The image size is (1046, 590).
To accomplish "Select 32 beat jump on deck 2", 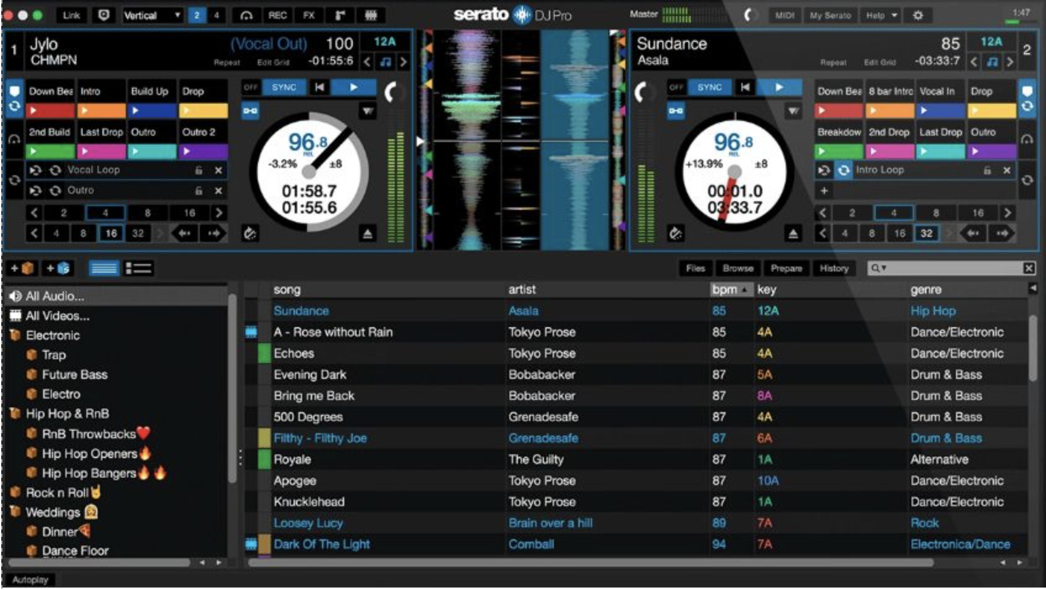I will [x=926, y=233].
